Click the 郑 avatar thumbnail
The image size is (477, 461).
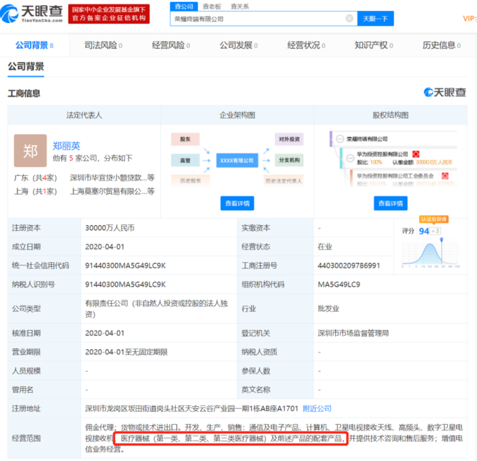[30, 150]
